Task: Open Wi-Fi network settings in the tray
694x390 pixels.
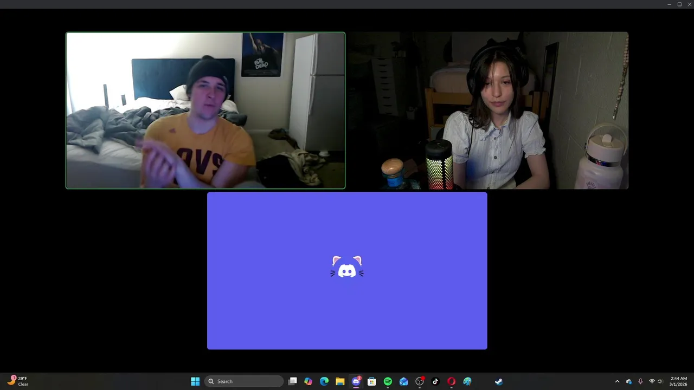Action: 652,381
